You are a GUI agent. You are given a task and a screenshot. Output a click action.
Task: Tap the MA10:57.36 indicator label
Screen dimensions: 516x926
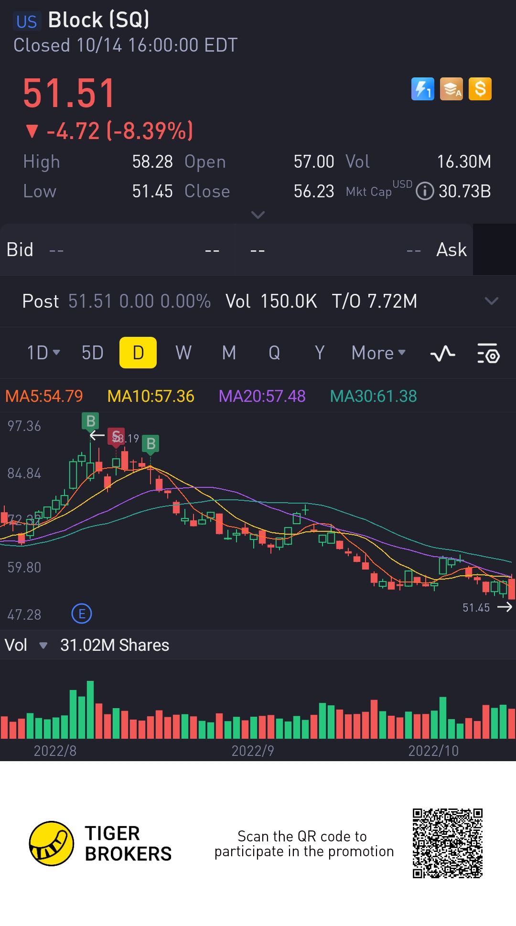(150, 396)
